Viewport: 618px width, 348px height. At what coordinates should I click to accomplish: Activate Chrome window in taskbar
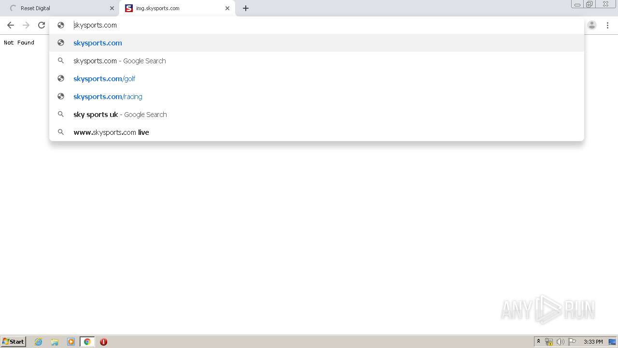point(87,342)
